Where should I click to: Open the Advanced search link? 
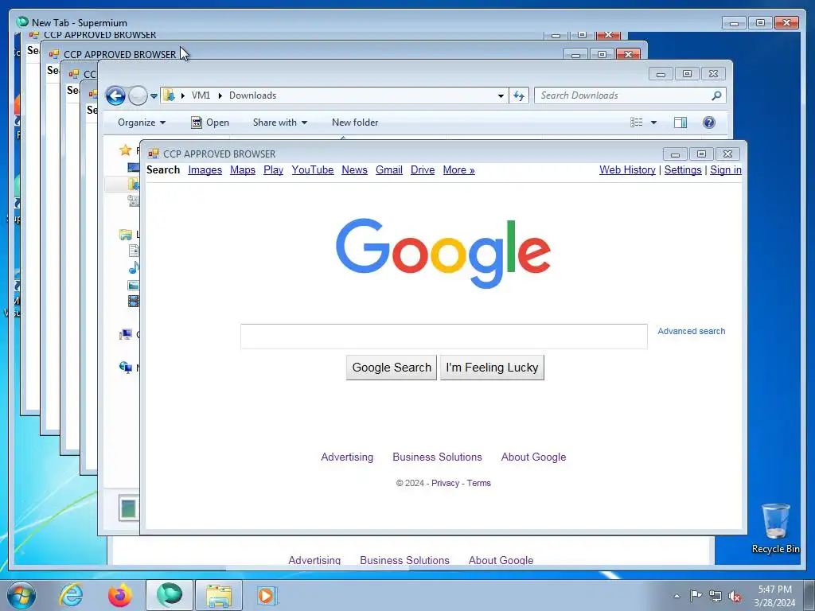(x=692, y=332)
